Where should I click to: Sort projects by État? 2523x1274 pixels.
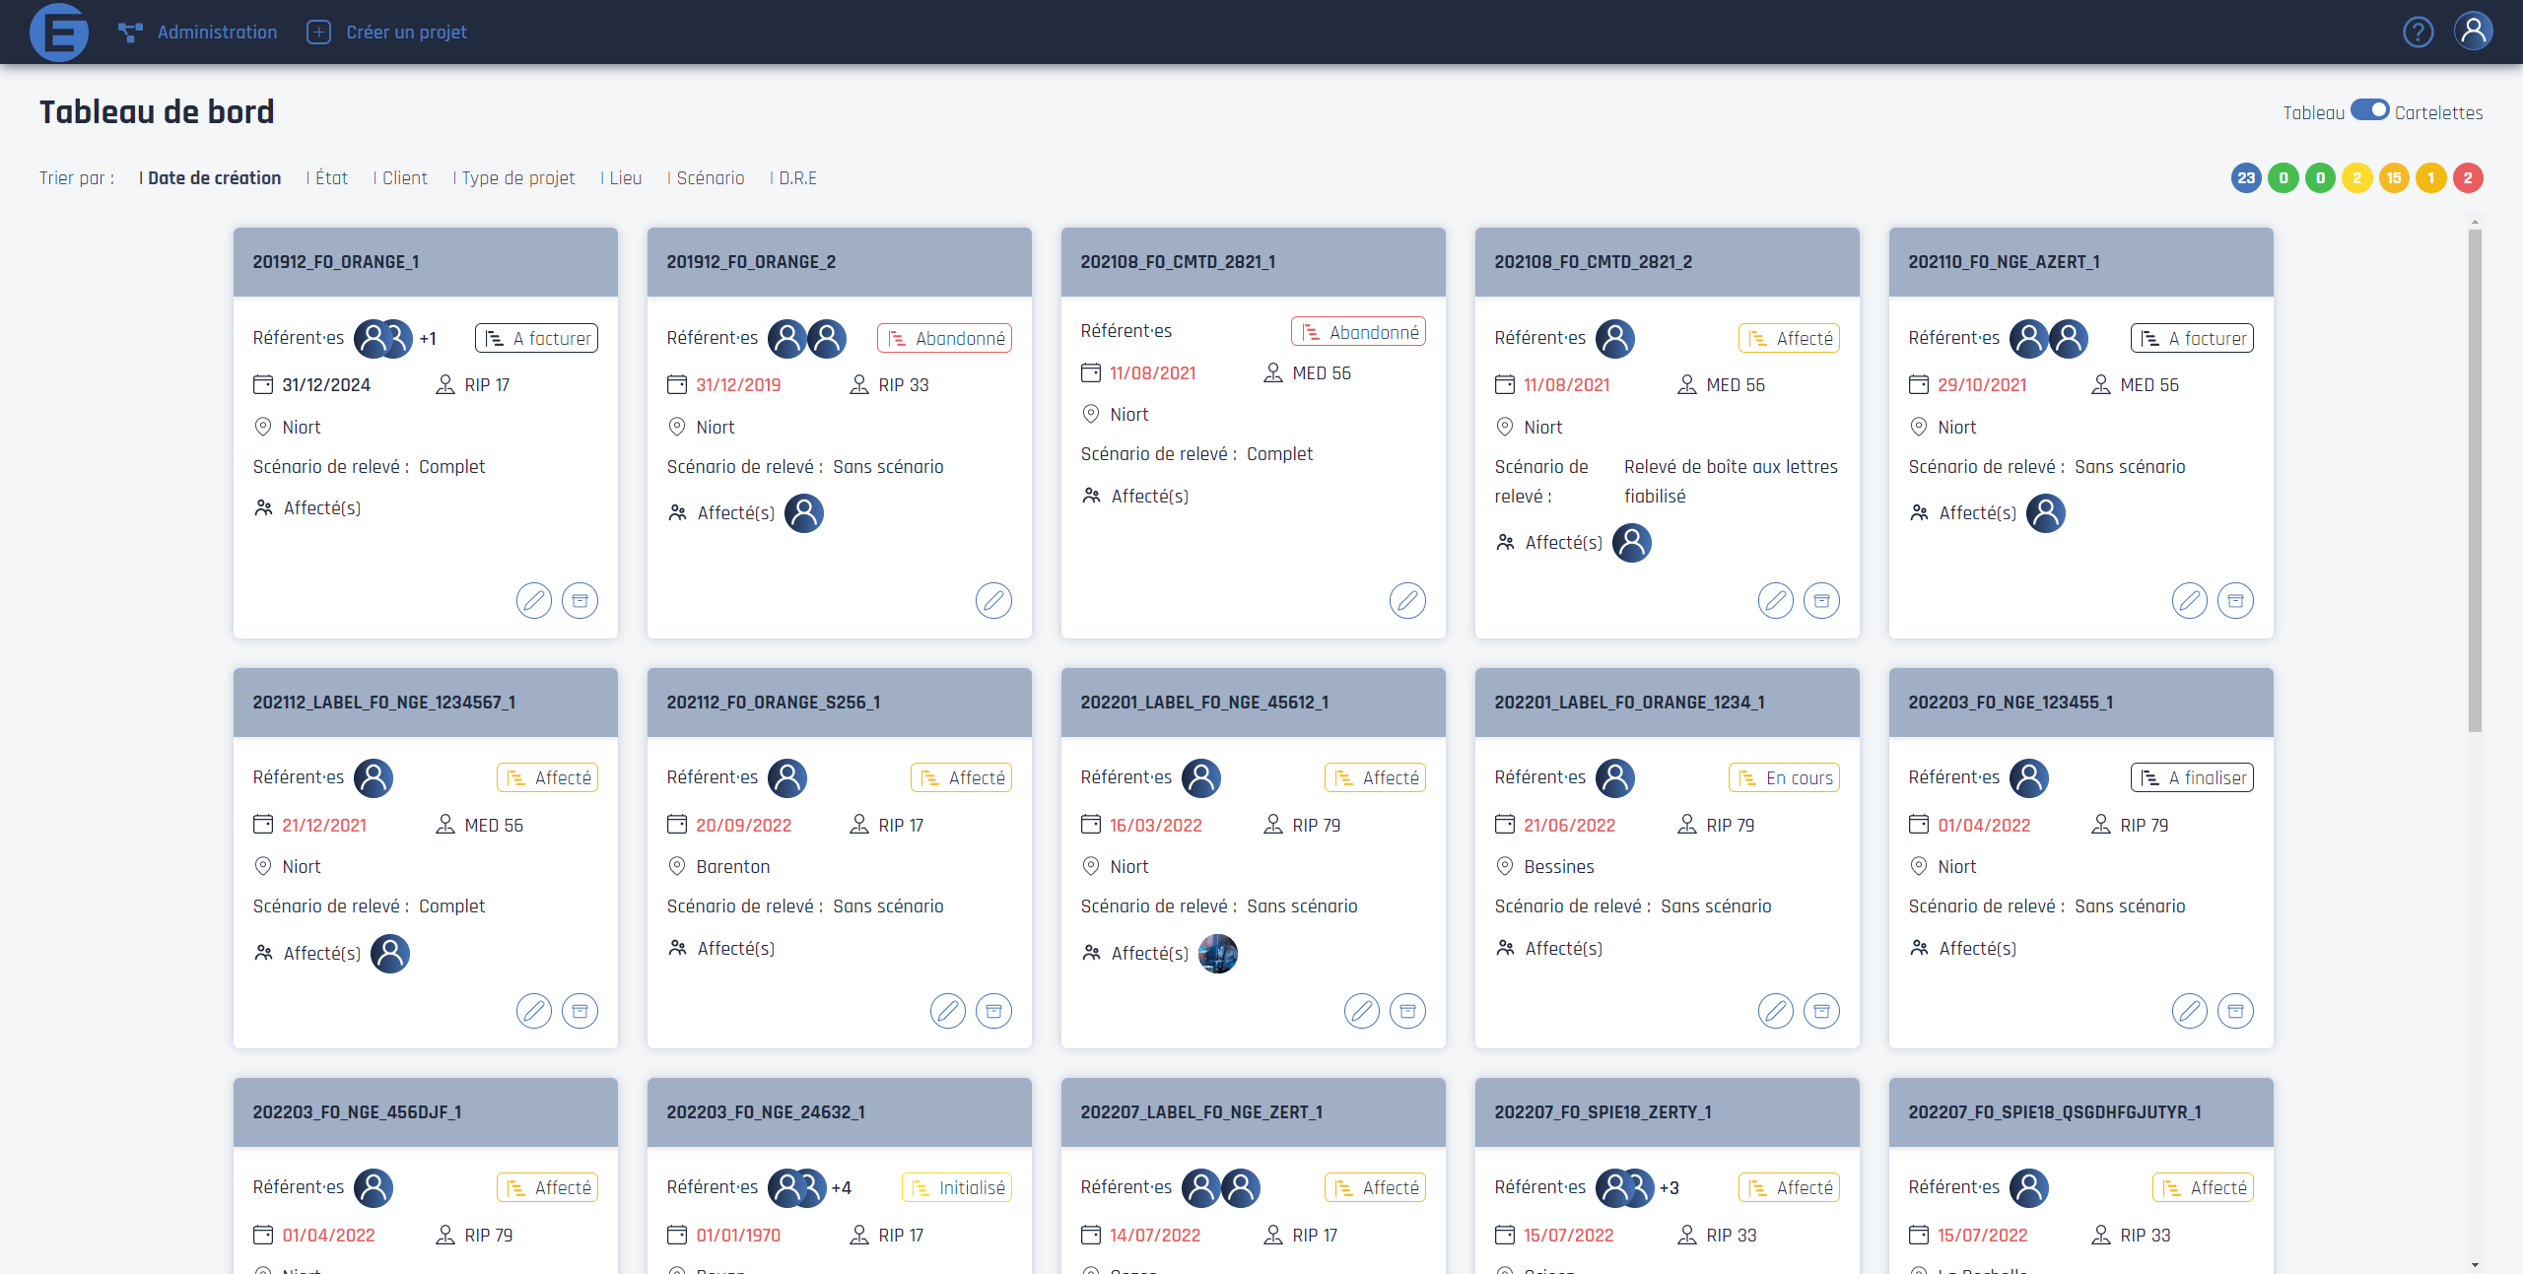click(331, 178)
